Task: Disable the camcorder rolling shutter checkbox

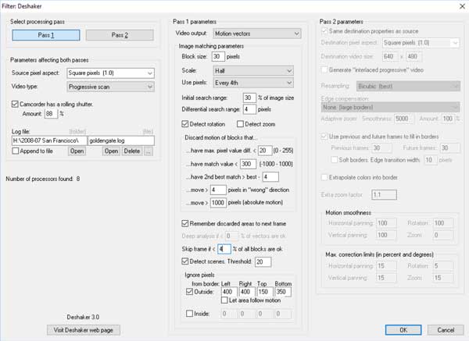Action: tap(16, 102)
